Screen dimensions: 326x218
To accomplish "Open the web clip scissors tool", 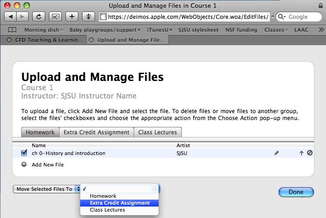I will [55, 17].
